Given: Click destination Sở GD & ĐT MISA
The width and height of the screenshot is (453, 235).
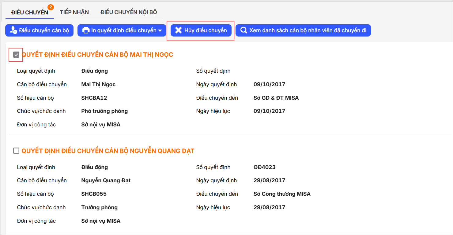Looking at the screenshot, I should click(x=276, y=98).
